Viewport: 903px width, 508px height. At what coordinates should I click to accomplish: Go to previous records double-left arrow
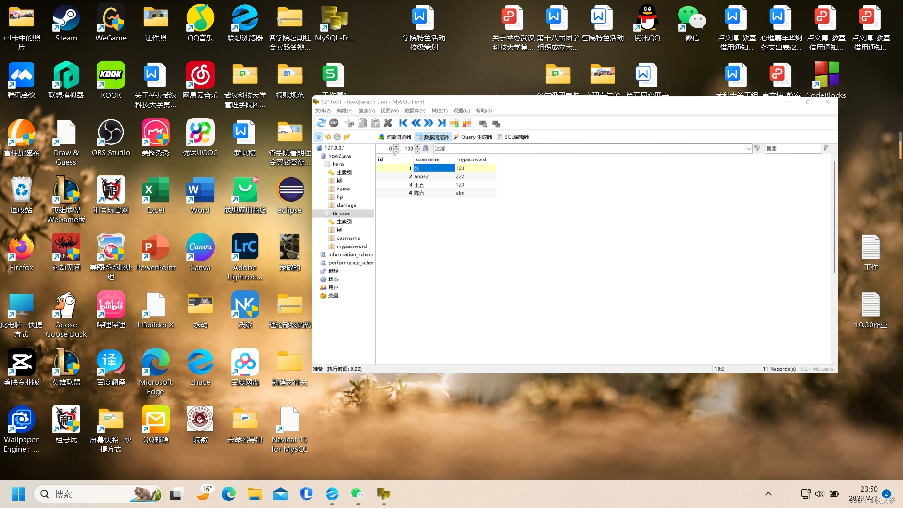click(x=416, y=123)
